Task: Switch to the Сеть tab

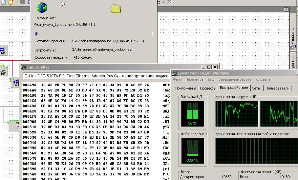Action: click(x=256, y=88)
